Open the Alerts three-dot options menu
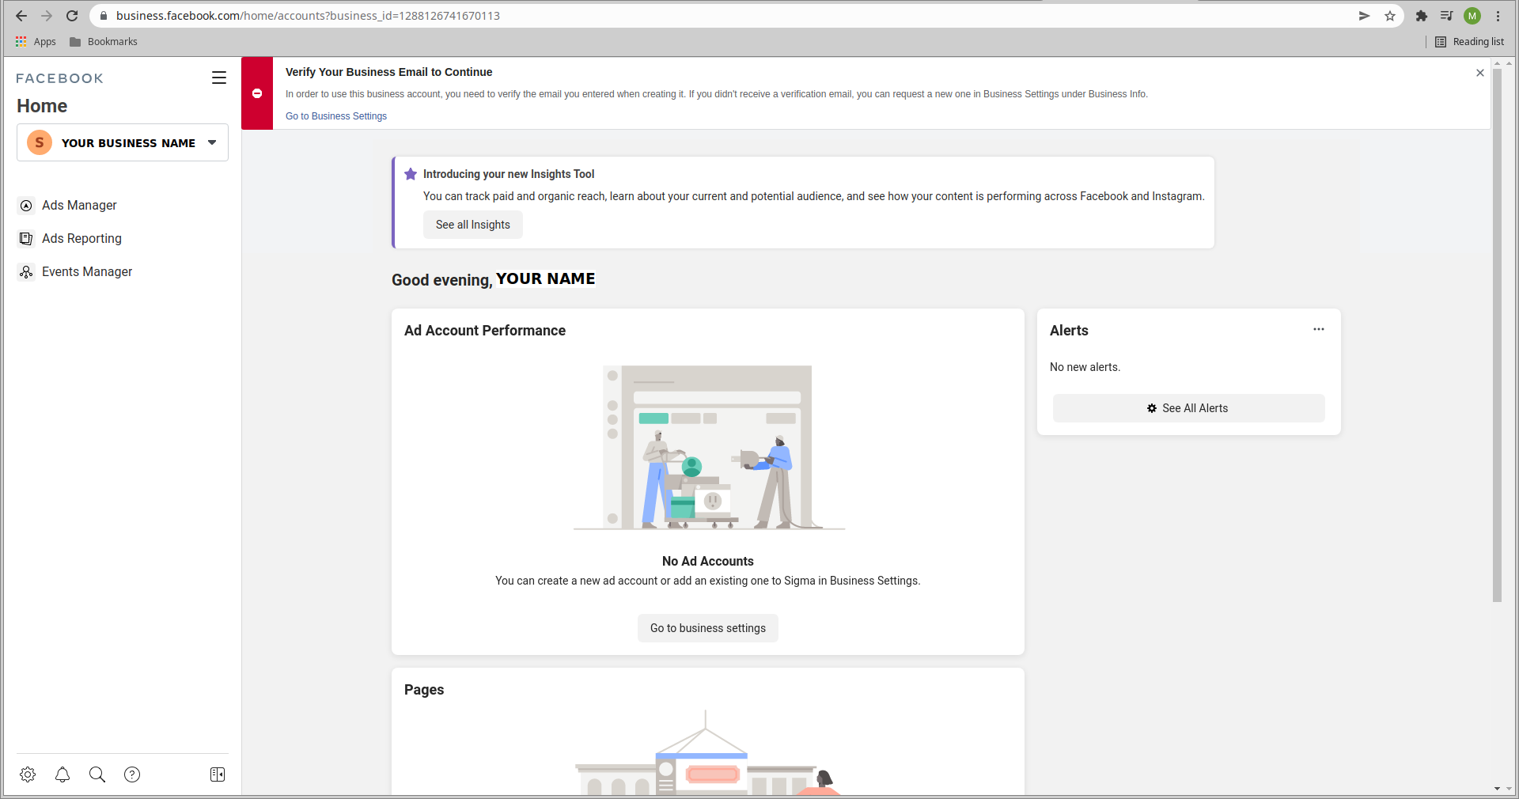Viewport: 1519px width, 799px height. point(1319,329)
